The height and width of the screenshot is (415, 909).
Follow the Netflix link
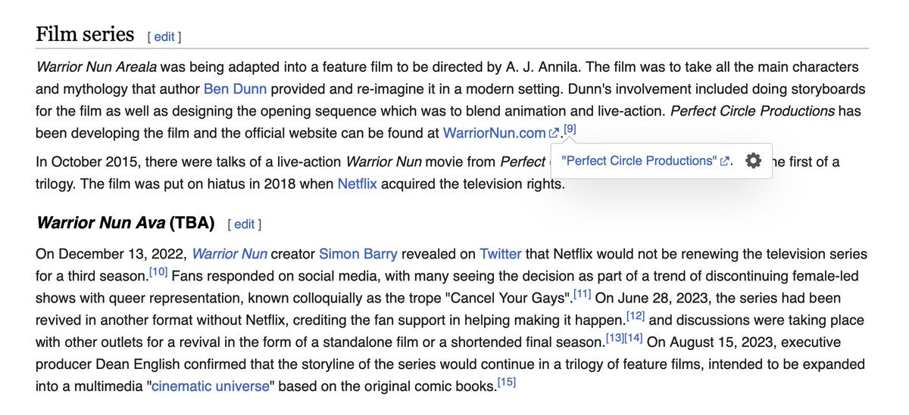coord(357,184)
